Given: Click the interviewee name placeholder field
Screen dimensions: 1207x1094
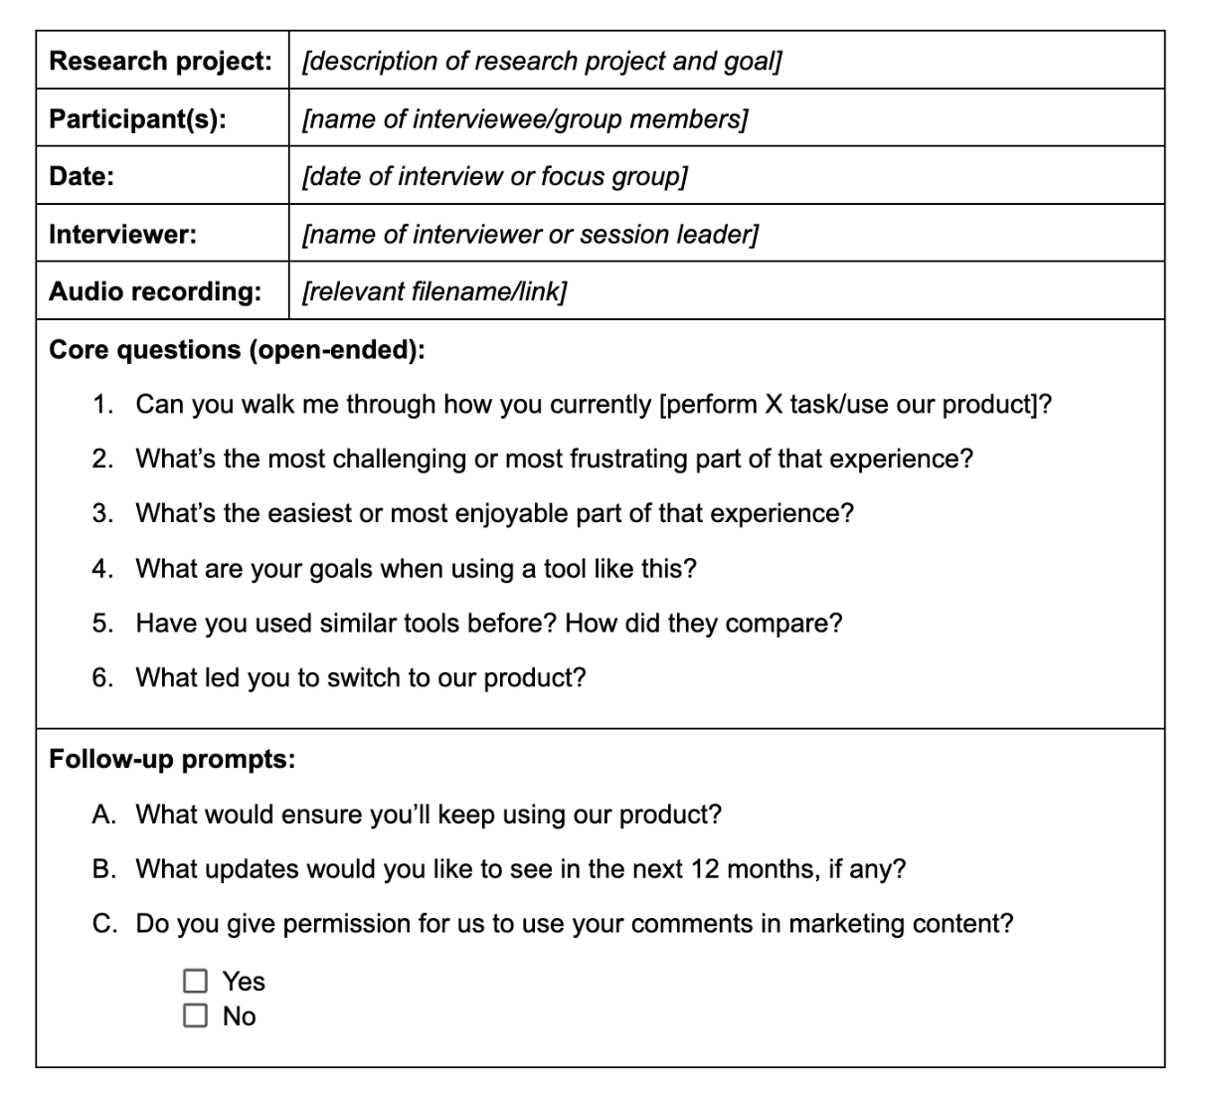Looking at the screenshot, I should point(525,119).
